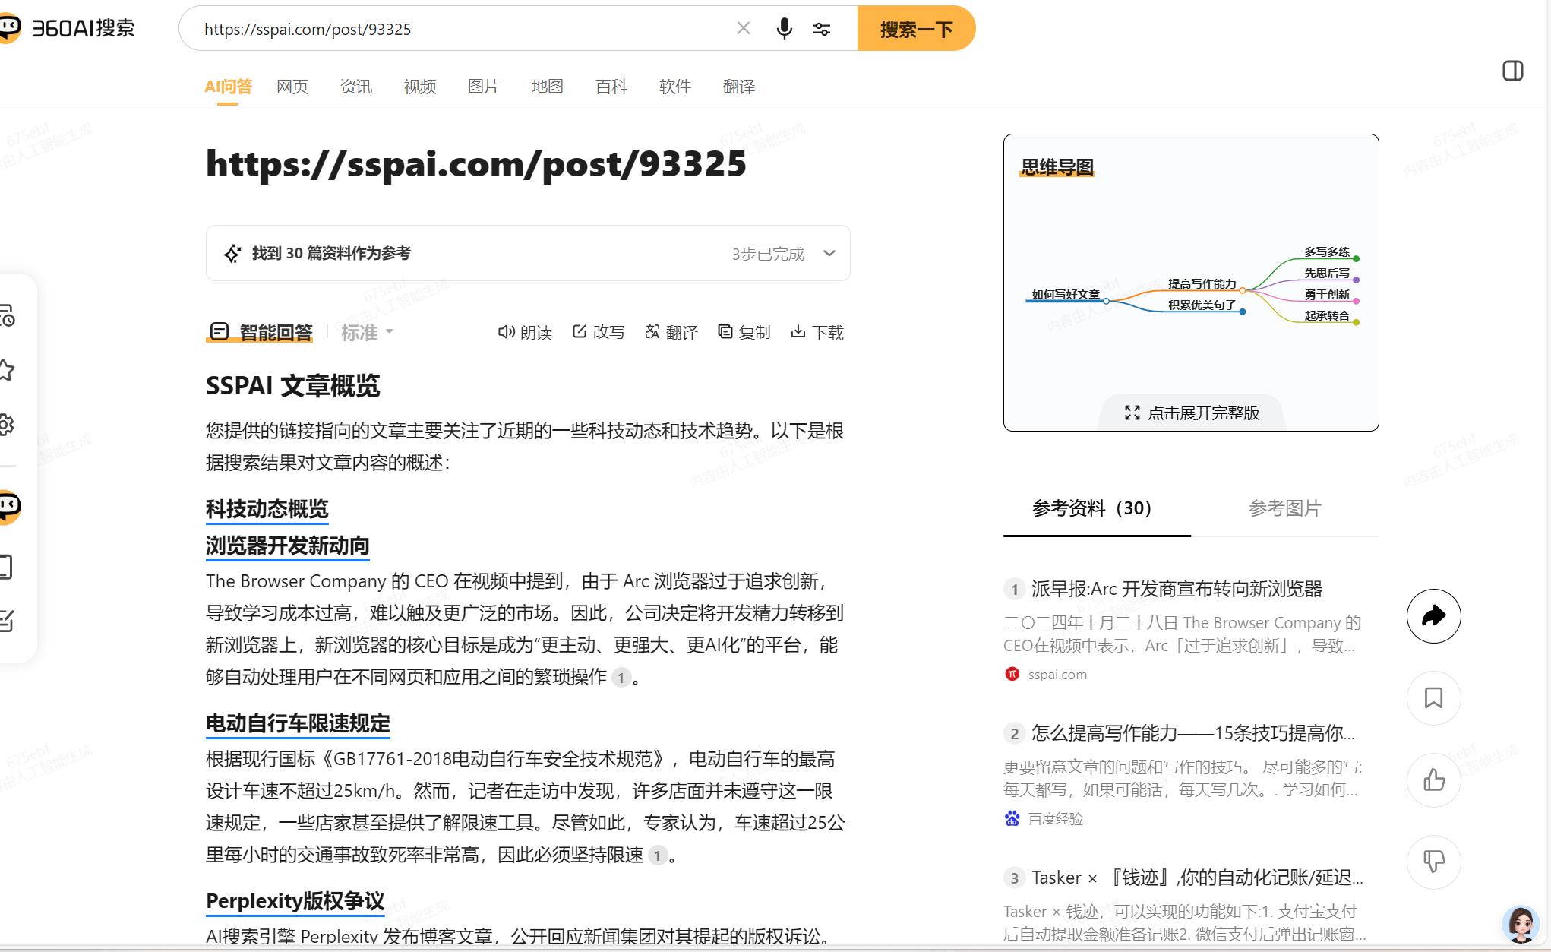The width and height of the screenshot is (1551, 952).
Task: Download the answer via 下载
Action: coord(817,332)
